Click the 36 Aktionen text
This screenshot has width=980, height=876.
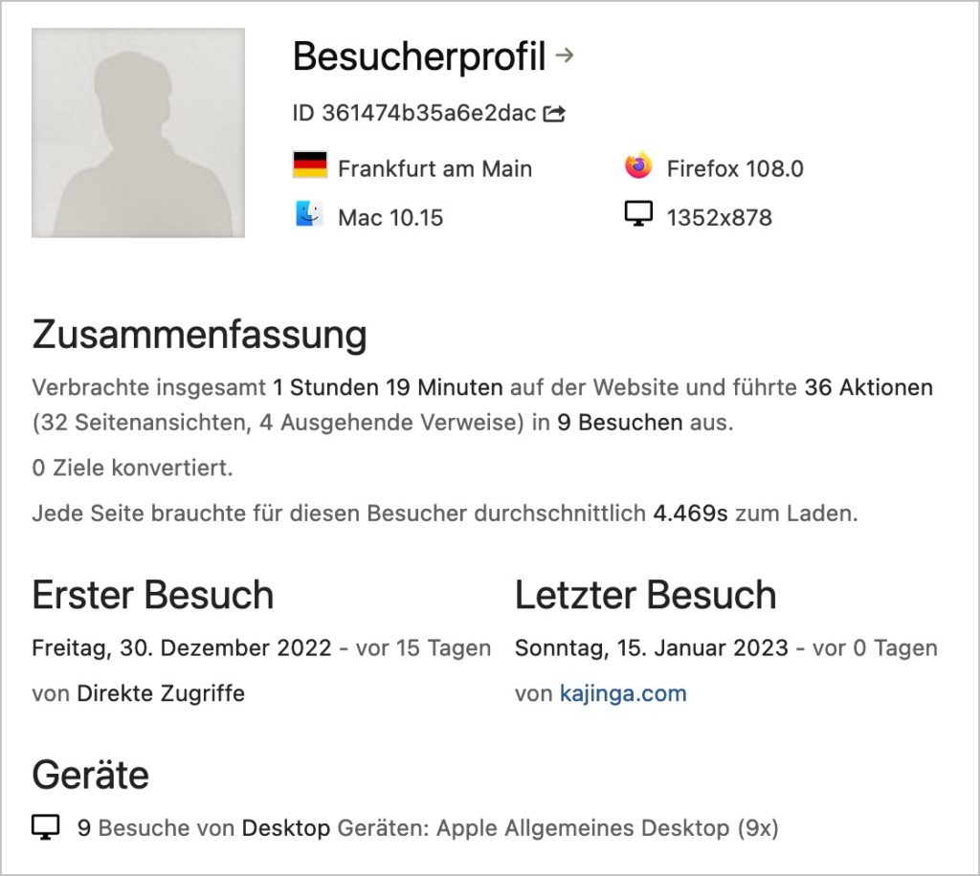click(869, 387)
